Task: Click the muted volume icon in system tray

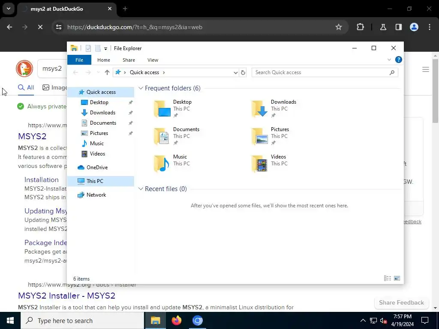Action: [x=384, y=320]
